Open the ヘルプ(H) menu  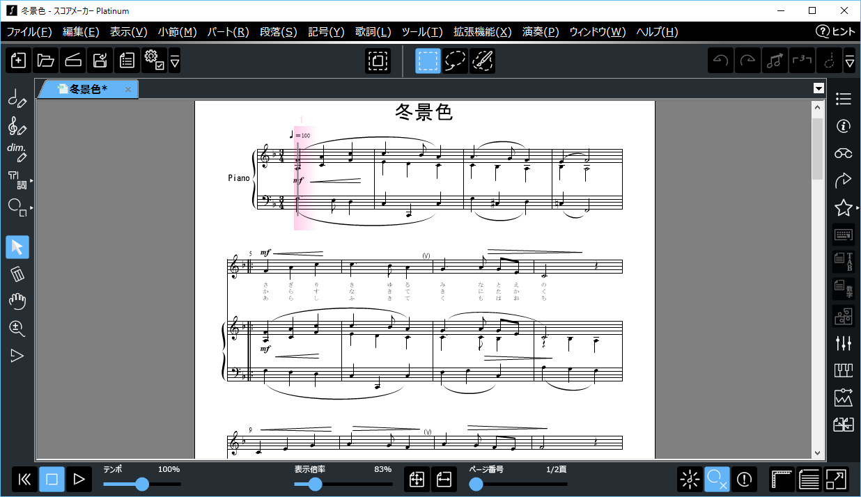coord(657,32)
